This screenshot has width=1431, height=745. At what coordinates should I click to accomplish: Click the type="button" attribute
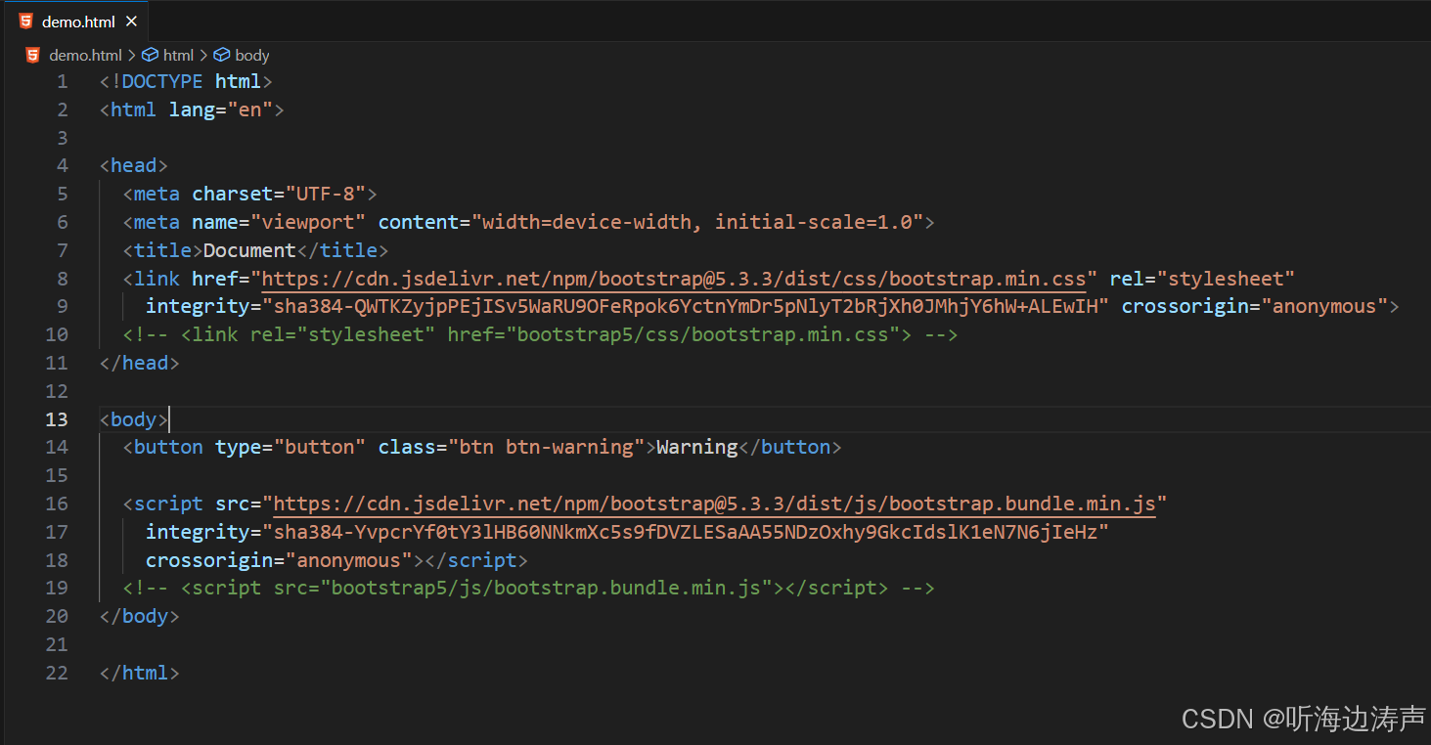pyautogui.click(x=291, y=447)
